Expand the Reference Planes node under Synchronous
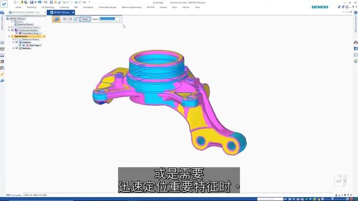This screenshot has height=201, width=358. (13, 39)
